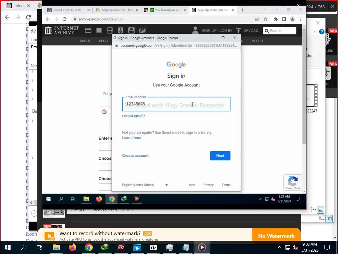Open the media player icon on the bottom taskbar
338x254 pixels.
pos(202,247)
